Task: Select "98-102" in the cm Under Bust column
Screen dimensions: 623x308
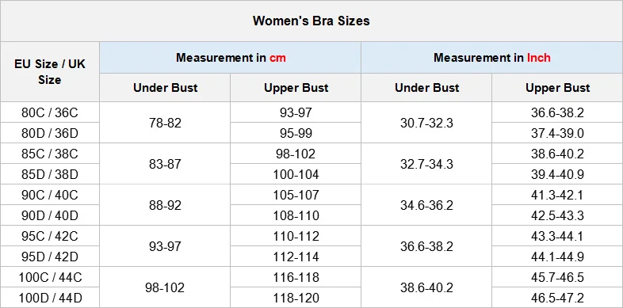Action: 165,287
